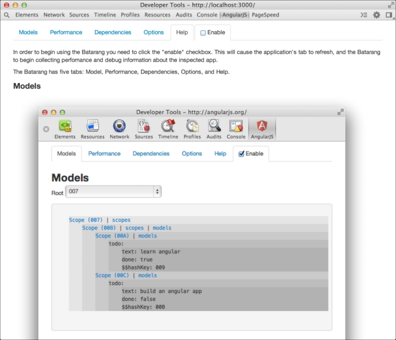
Task: Open Elements panel in top toolbar
Action: click(27, 15)
